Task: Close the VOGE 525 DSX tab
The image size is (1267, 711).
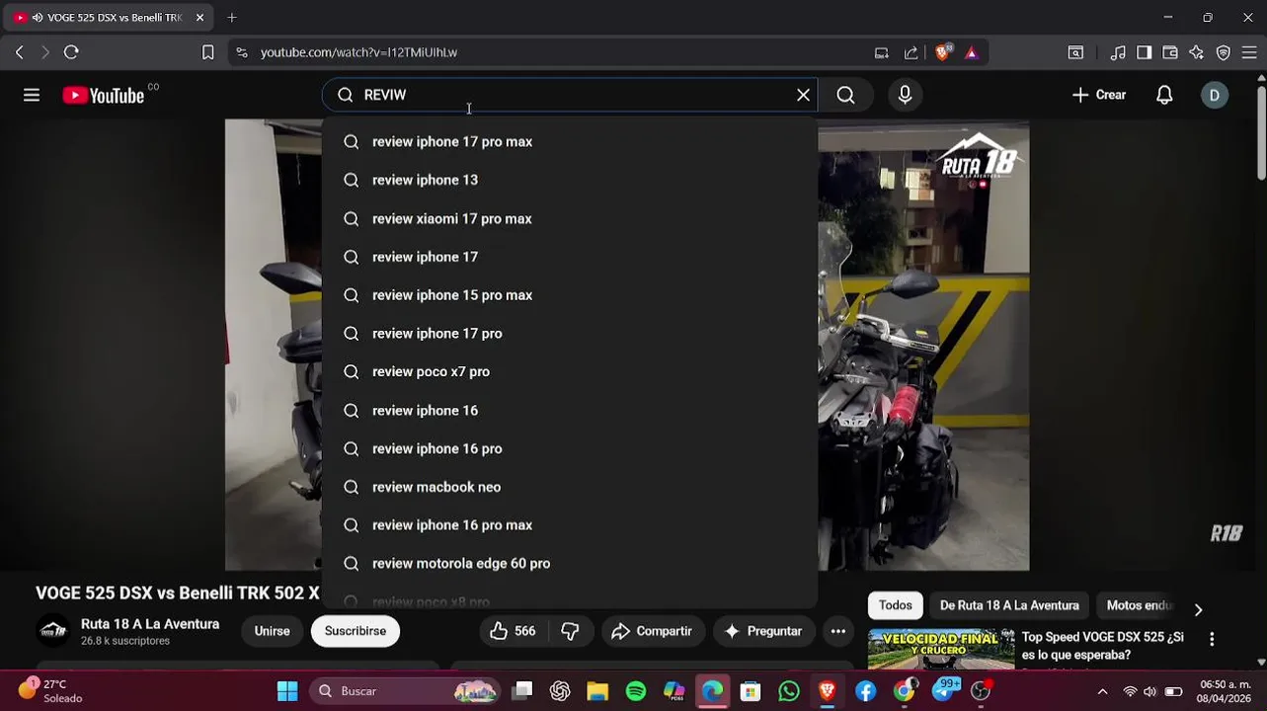Action: tap(199, 17)
